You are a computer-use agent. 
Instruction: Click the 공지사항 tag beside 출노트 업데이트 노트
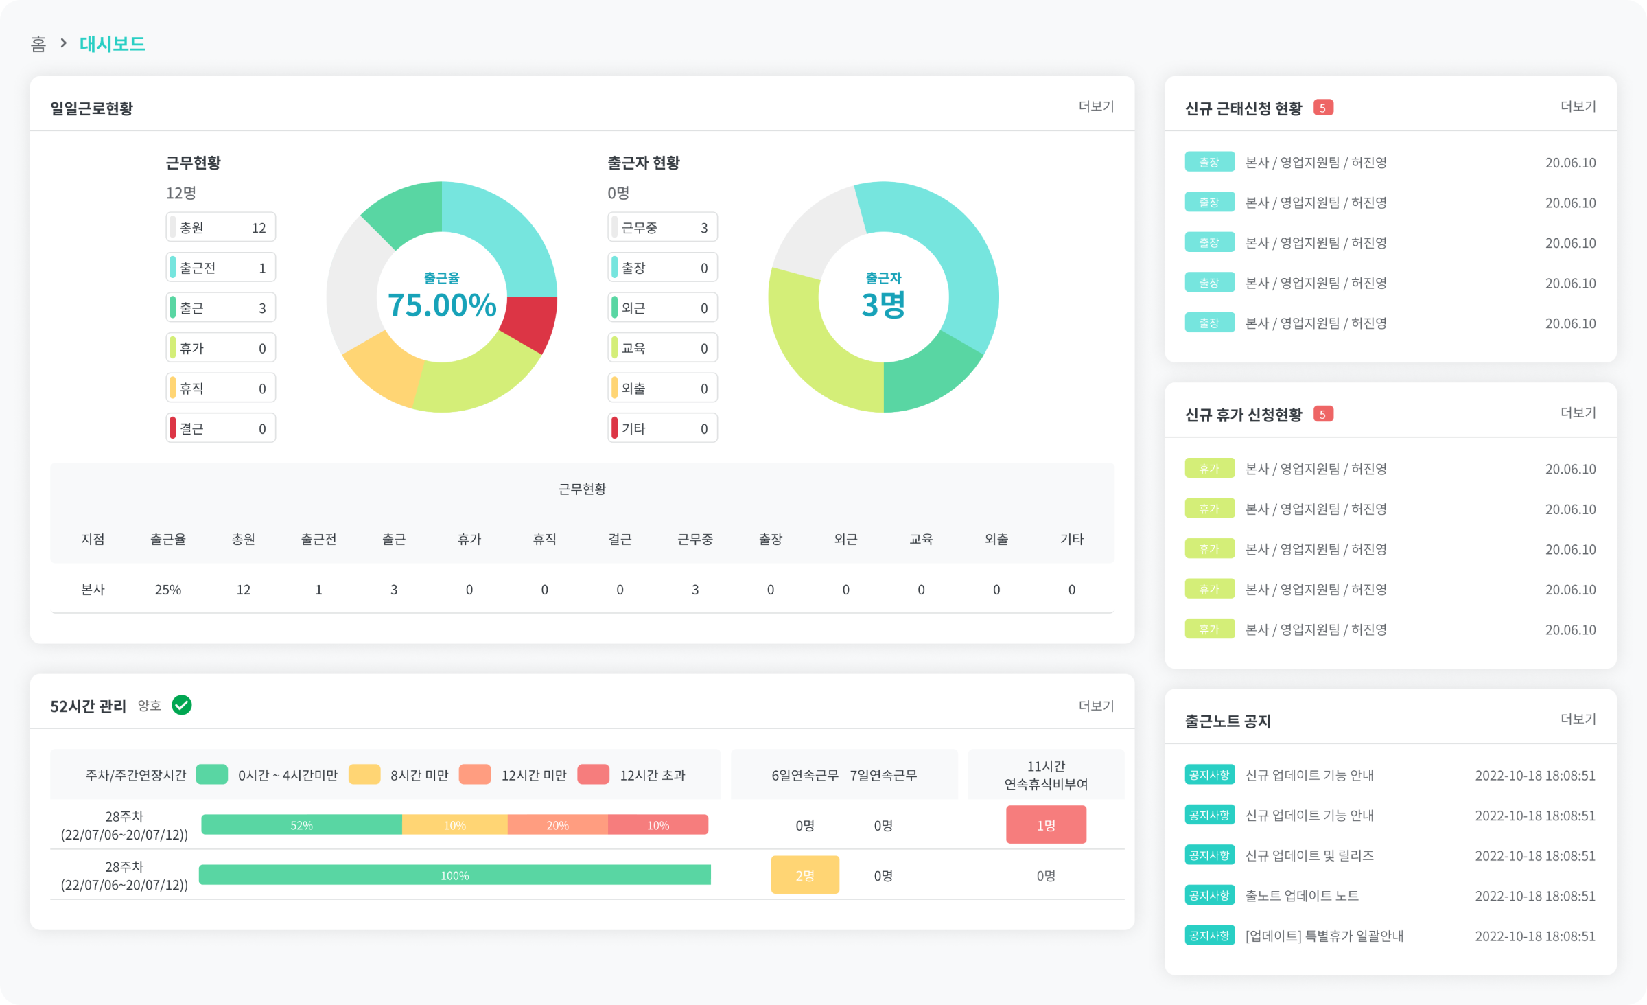pyautogui.click(x=1209, y=895)
